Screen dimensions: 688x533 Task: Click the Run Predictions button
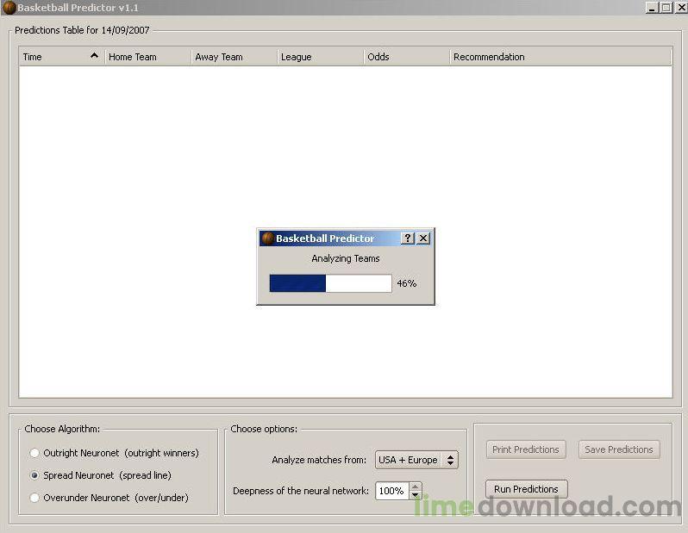pyautogui.click(x=526, y=489)
